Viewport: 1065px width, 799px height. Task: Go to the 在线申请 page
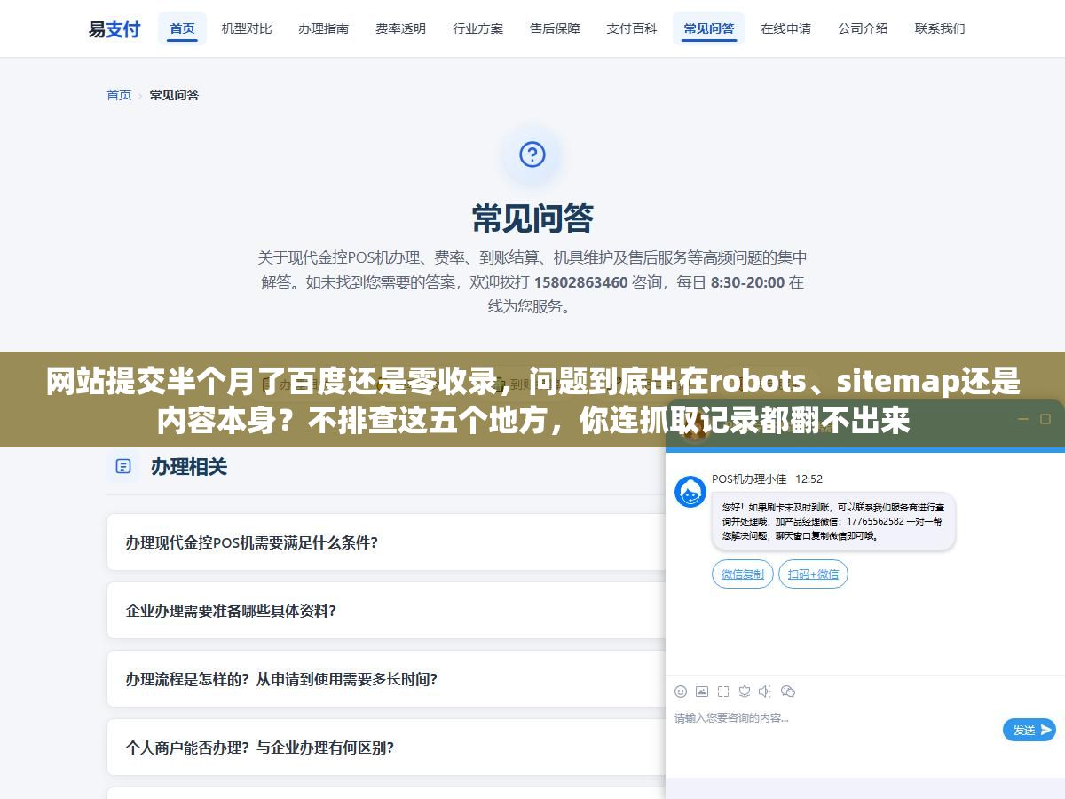786,28
